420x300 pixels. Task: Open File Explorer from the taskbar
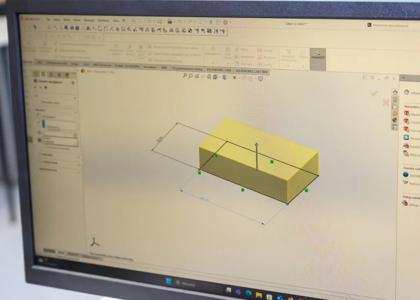pyautogui.click(x=259, y=295)
